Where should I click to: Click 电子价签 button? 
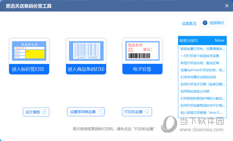tap(142, 69)
